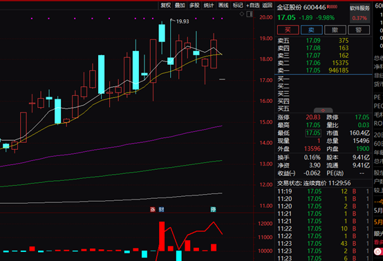Viewport: 383px width, 261px height.
Task: Click the 返回 back button
Action: pyautogui.click(x=267, y=5)
